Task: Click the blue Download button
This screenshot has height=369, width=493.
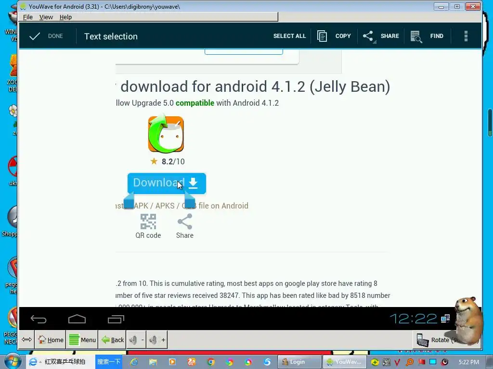Action: pyautogui.click(x=167, y=183)
